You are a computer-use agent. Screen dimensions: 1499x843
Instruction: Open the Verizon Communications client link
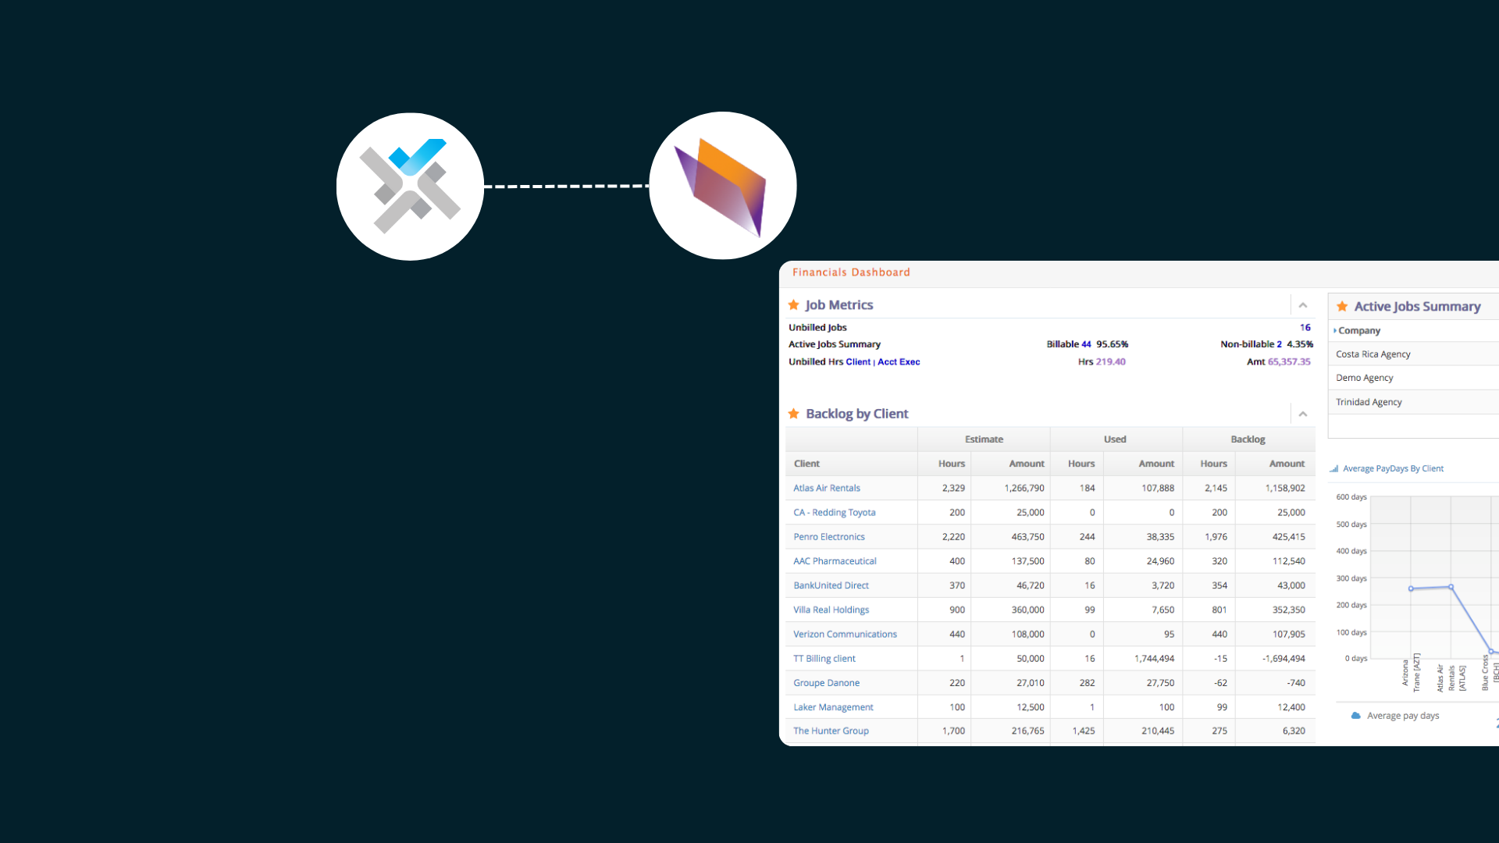(845, 634)
